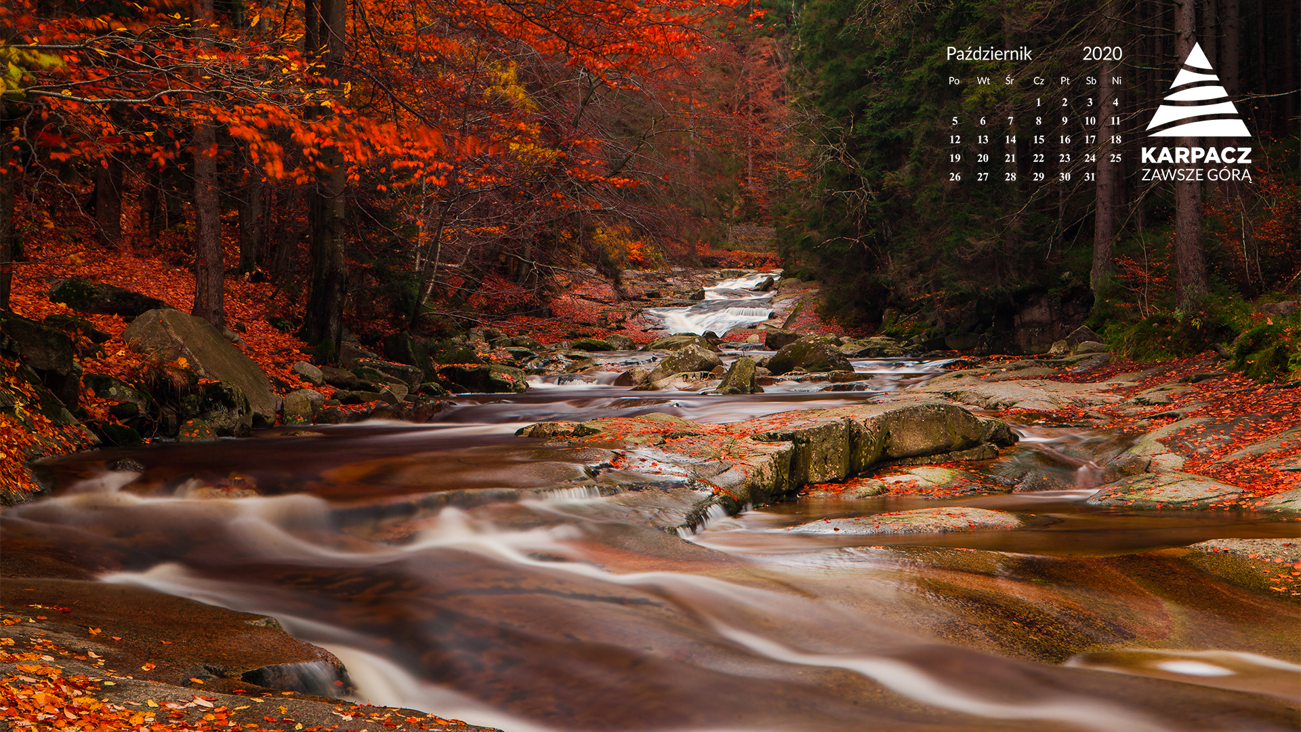Click the 'KARPACZ' brand text
1301x732 pixels.
(x=1196, y=155)
